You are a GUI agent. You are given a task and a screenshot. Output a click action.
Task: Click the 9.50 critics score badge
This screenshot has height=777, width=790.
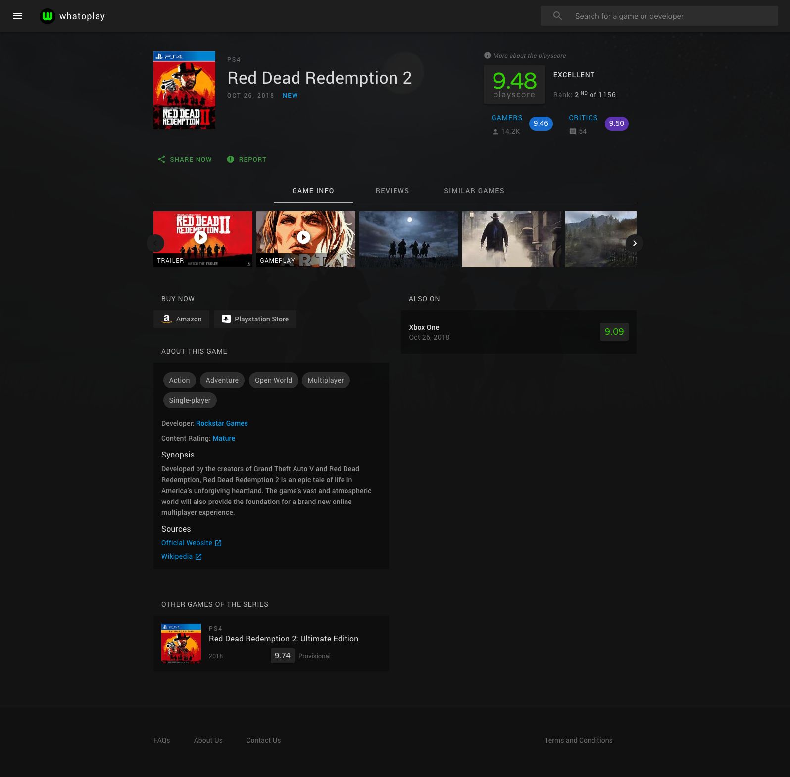617,124
